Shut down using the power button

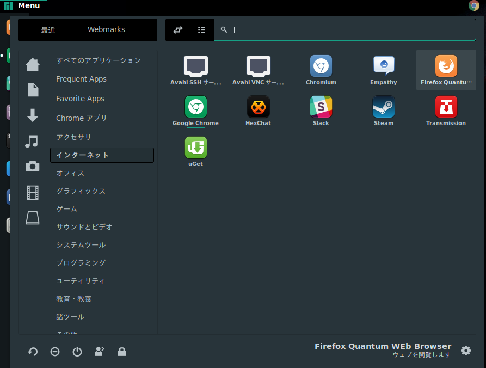tap(77, 352)
